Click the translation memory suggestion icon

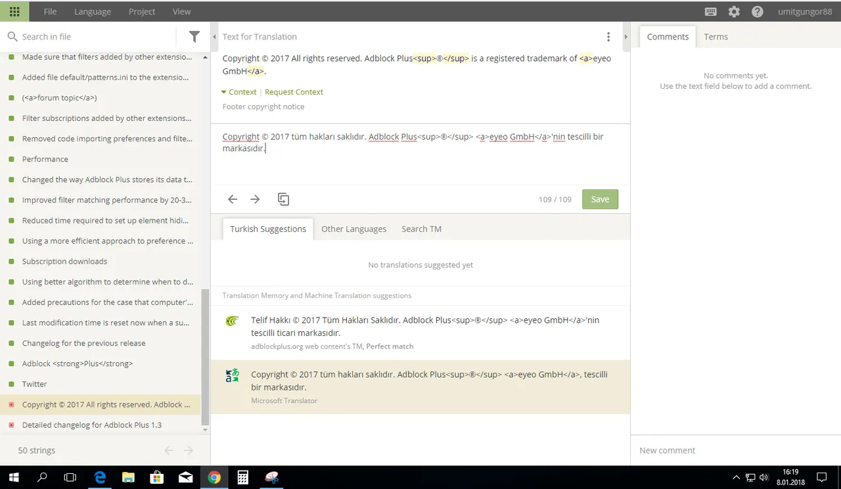click(232, 321)
